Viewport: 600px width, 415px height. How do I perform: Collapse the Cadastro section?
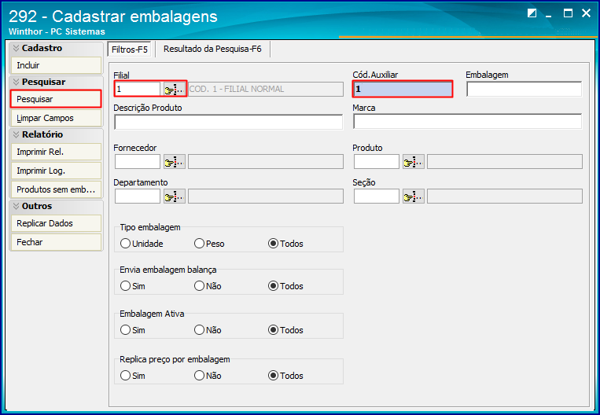(x=16, y=48)
